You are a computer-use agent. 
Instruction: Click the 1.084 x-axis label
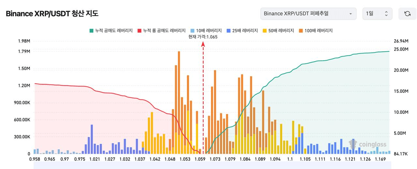[x=245, y=159]
